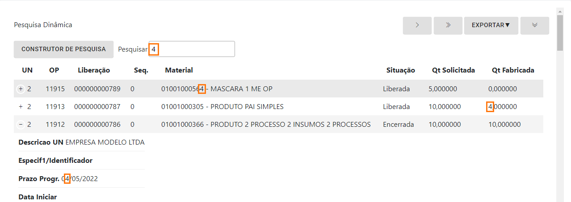Expand row for OP 11915
This screenshot has height=202, width=571.
pyautogui.click(x=21, y=89)
